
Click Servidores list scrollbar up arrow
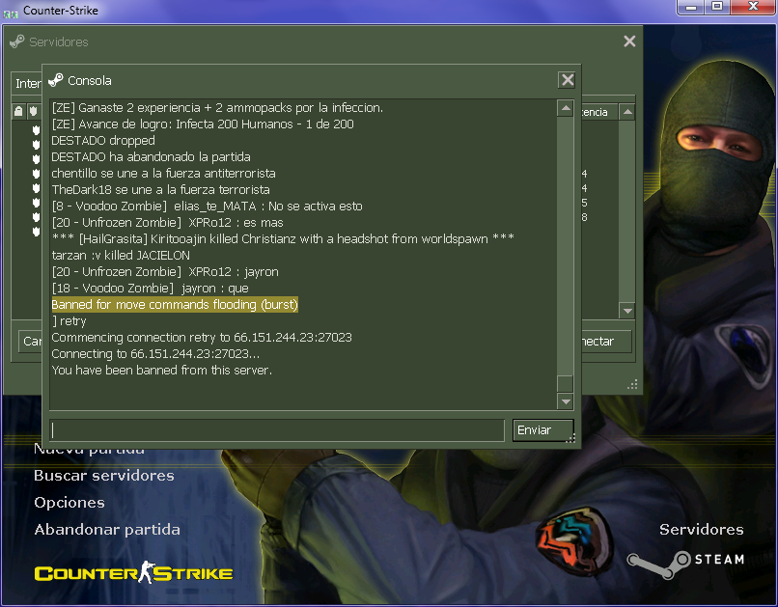point(627,112)
